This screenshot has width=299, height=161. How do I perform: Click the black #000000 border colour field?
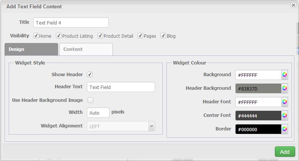(x=258, y=129)
